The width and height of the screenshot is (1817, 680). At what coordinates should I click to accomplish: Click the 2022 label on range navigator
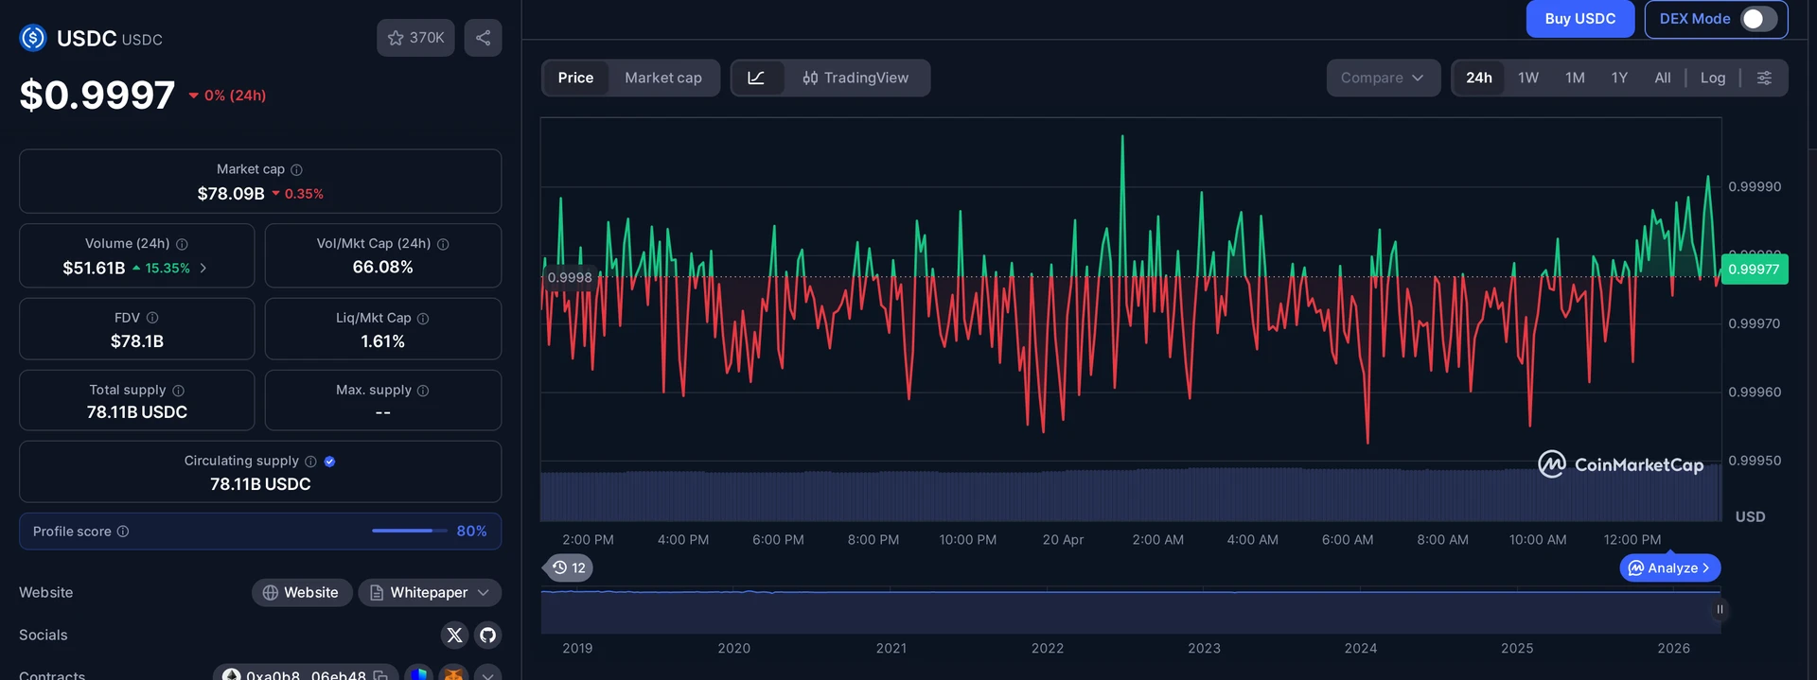1047,648
